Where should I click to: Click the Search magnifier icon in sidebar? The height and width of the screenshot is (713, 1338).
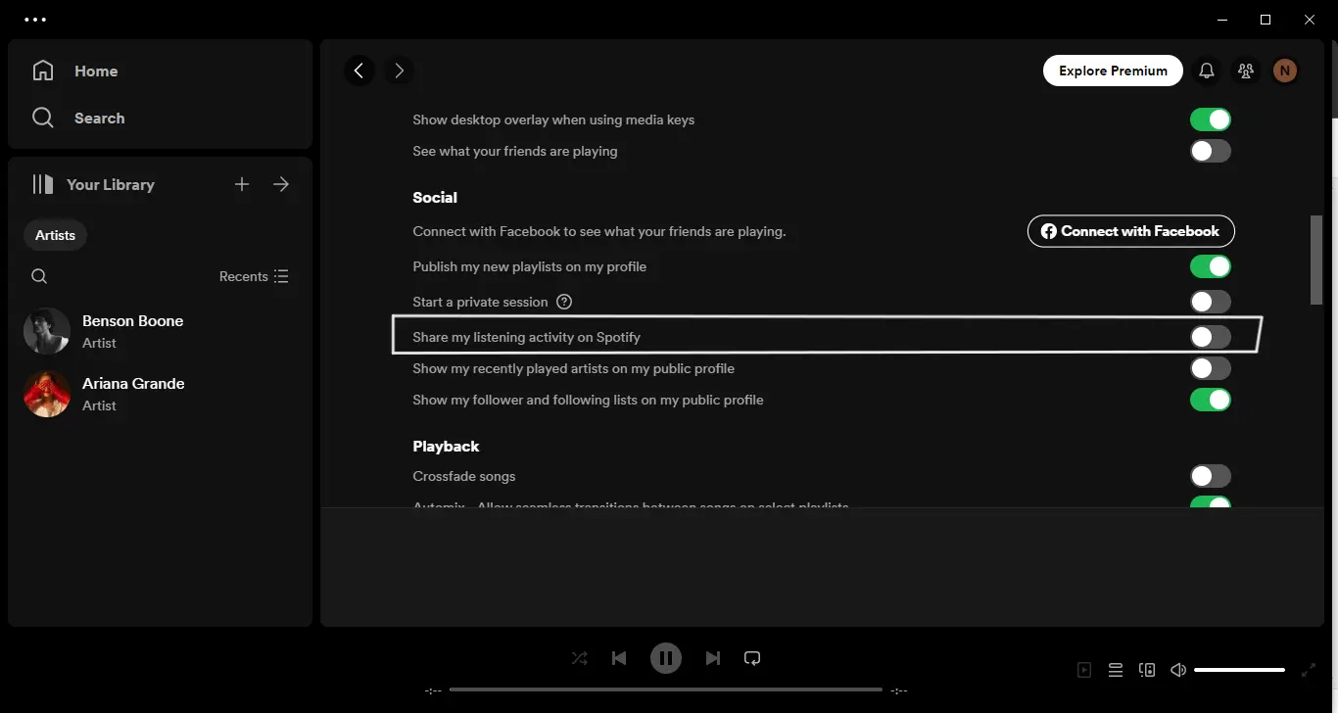click(x=43, y=118)
